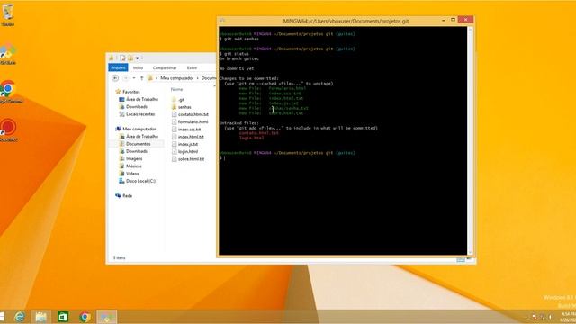This screenshot has height=324, width=576.
Task: Open the Arquivo ribbon tab
Action: 118,67
